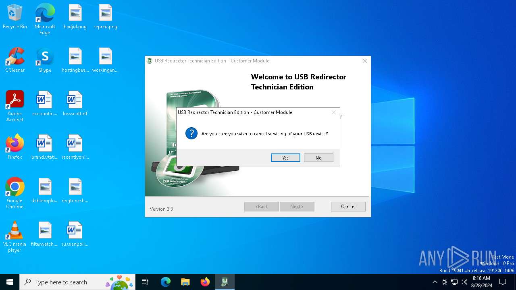Screen dimensions: 516x290
Task: Select recentlyonl... Word document on desktop
Action: click(75, 147)
